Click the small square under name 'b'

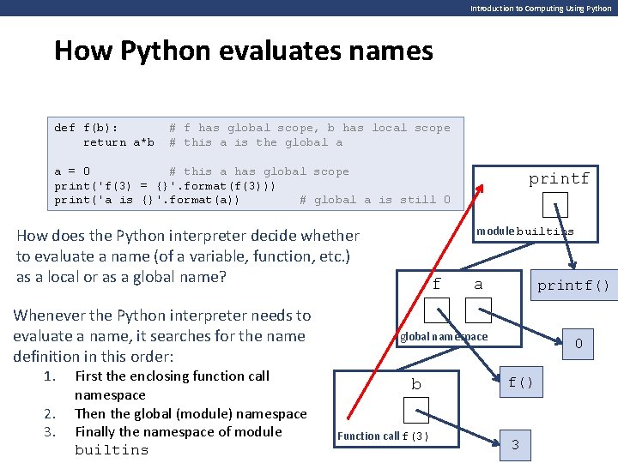coord(416,410)
